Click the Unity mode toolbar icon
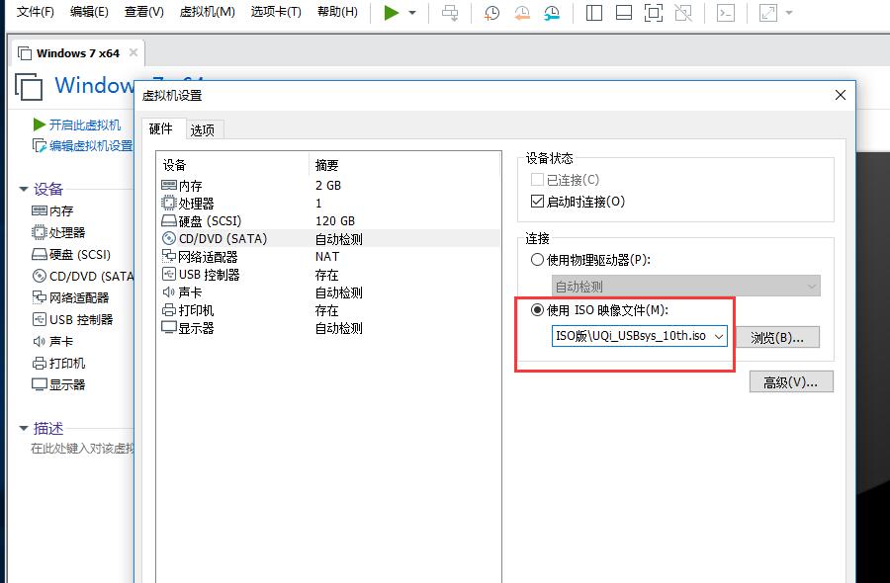This screenshot has width=890, height=583. (x=683, y=13)
